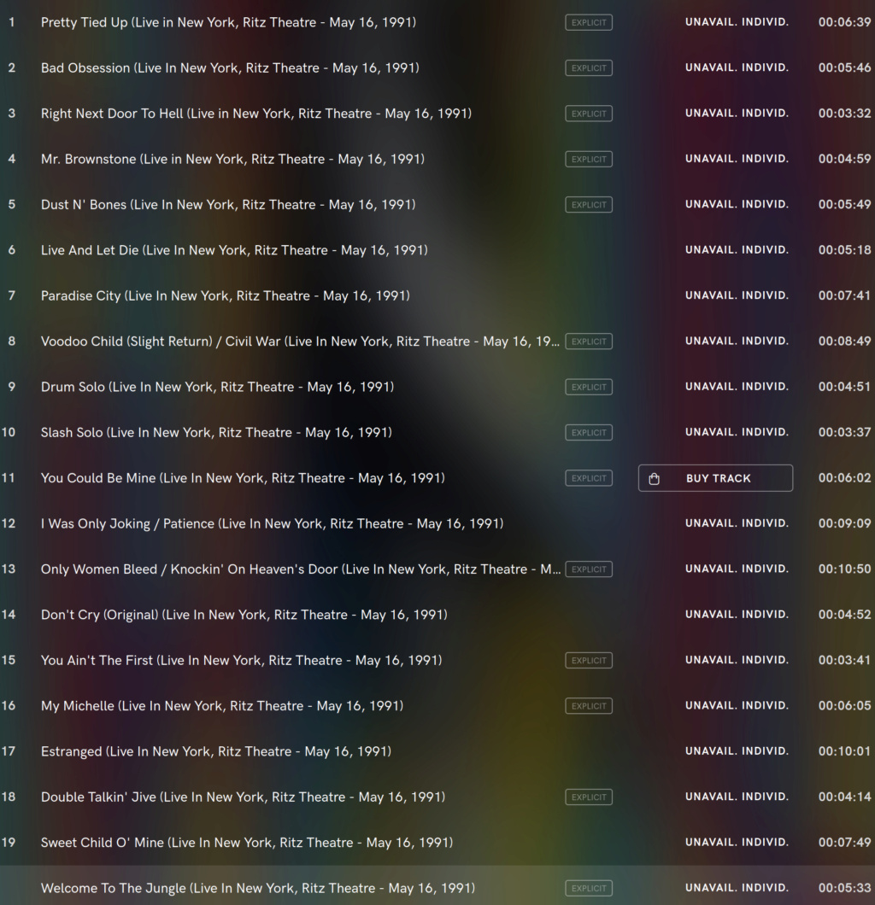Click Explicit tag on Double Talkin' Jive
The image size is (875, 905).
click(x=589, y=797)
